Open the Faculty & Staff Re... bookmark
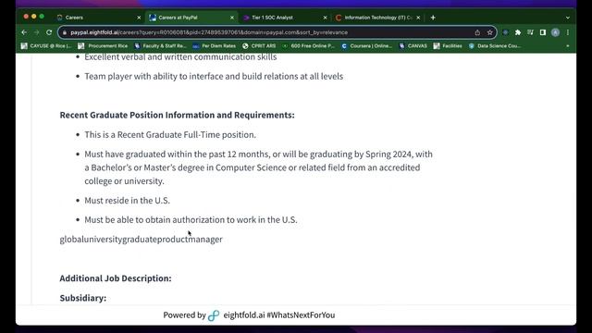Screen dimensions: 592x333 160,46
